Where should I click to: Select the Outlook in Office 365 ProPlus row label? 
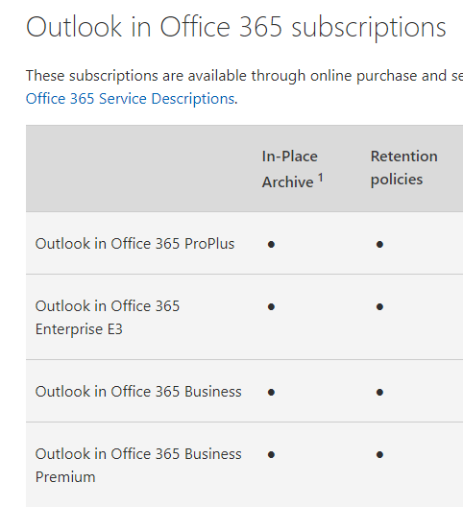[x=134, y=244]
